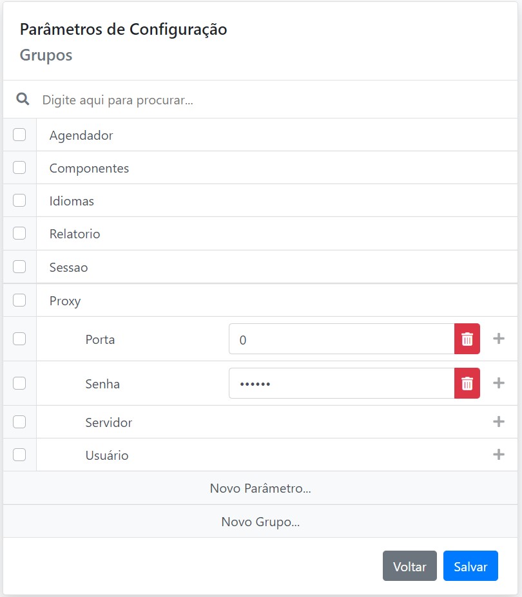Add a value to Servidor parameter

[498, 422]
